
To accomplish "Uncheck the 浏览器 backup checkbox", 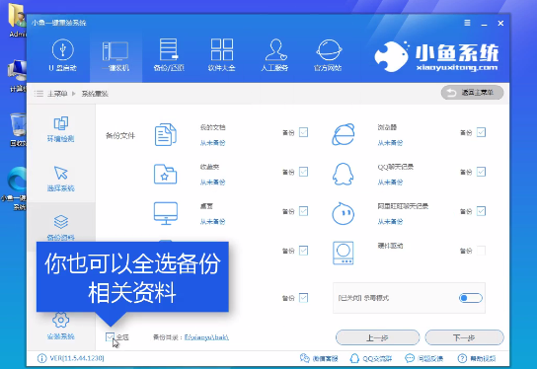I will coord(481,132).
